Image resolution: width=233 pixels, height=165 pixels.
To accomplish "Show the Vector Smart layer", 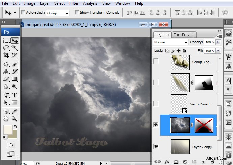I will point(156,103).
